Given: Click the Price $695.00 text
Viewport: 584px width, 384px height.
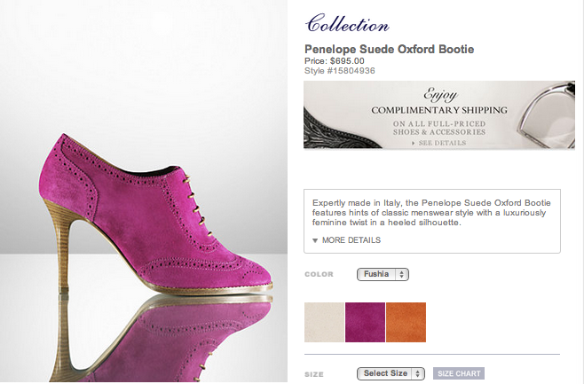Looking at the screenshot, I should (x=334, y=60).
